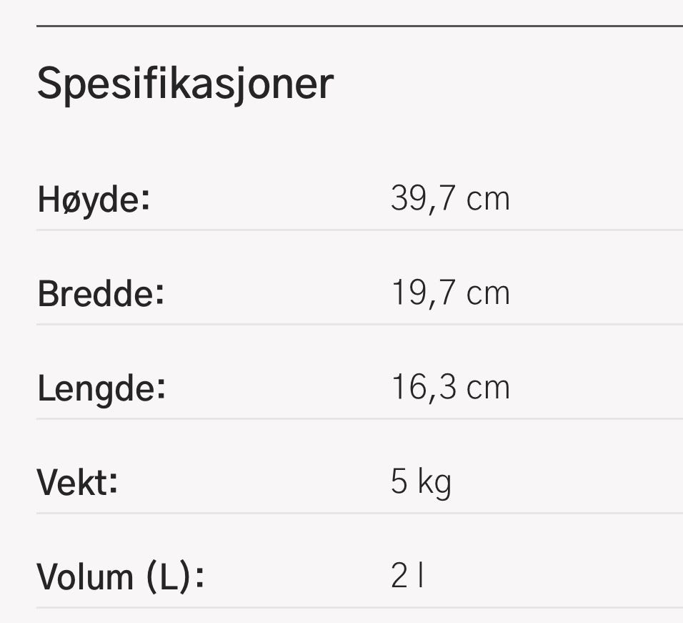Viewport: 683px width, 623px height.
Task: Click the 19,7 cm width value
Action: 450,293
